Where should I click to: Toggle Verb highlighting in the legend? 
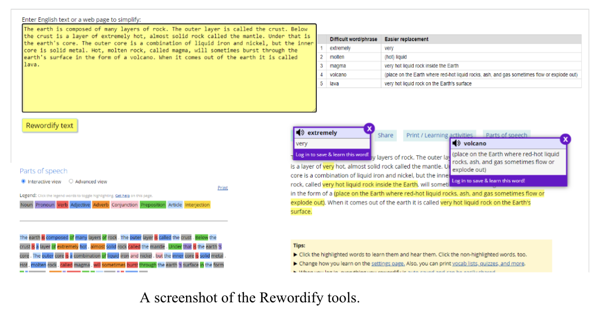point(62,205)
